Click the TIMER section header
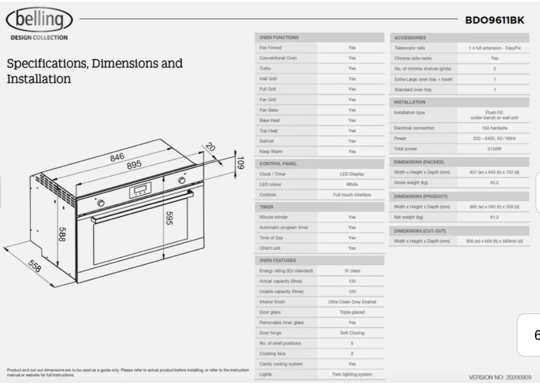Screen dimensions: 540x385 (320, 207)
